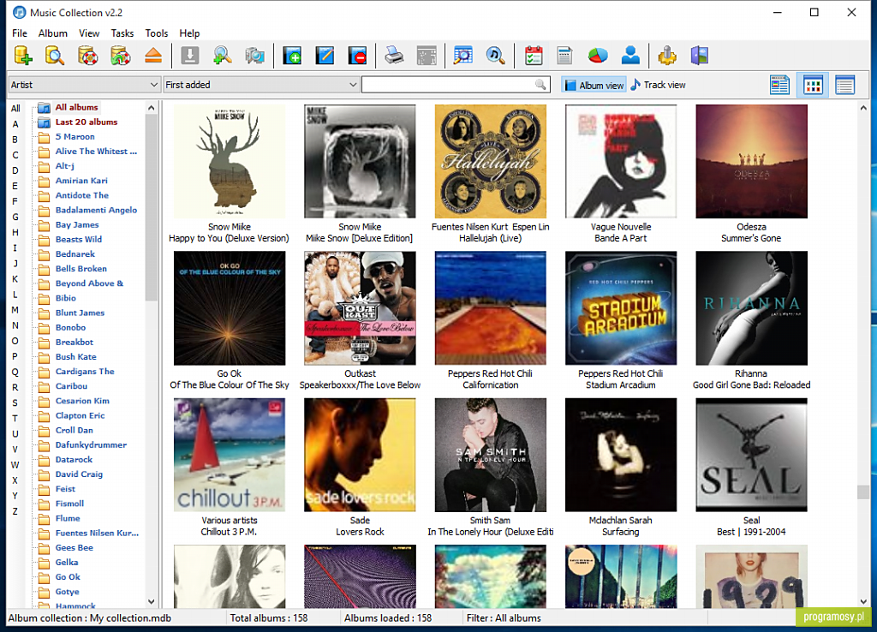Select the Odesza Summer's Gone album cover

click(751, 161)
